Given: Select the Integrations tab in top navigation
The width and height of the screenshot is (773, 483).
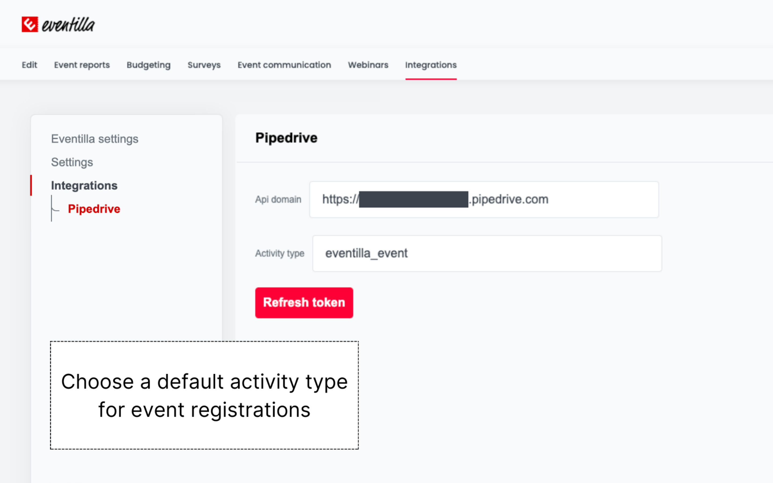Looking at the screenshot, I should click(x=431, y=65).
